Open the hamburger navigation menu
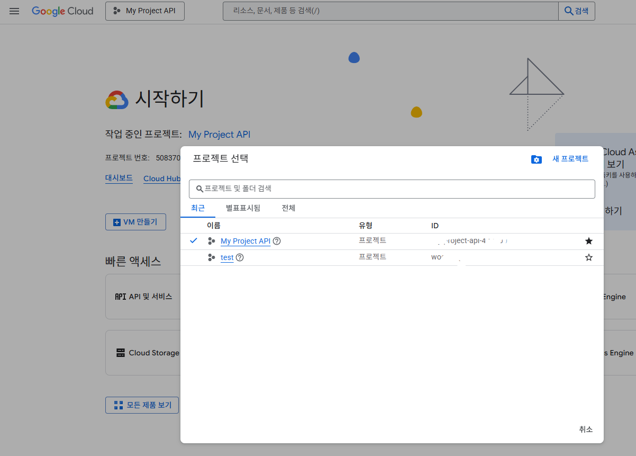This screenshot has height=456, width=636. coord(14,11)
